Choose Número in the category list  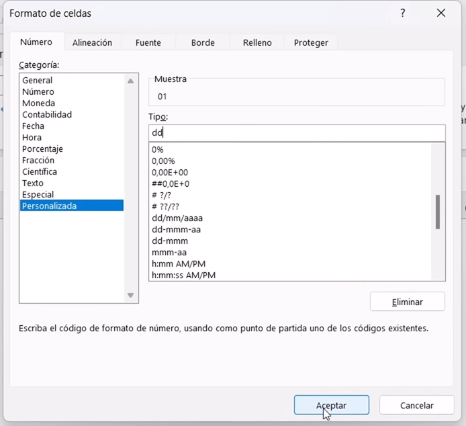point(72,91)
